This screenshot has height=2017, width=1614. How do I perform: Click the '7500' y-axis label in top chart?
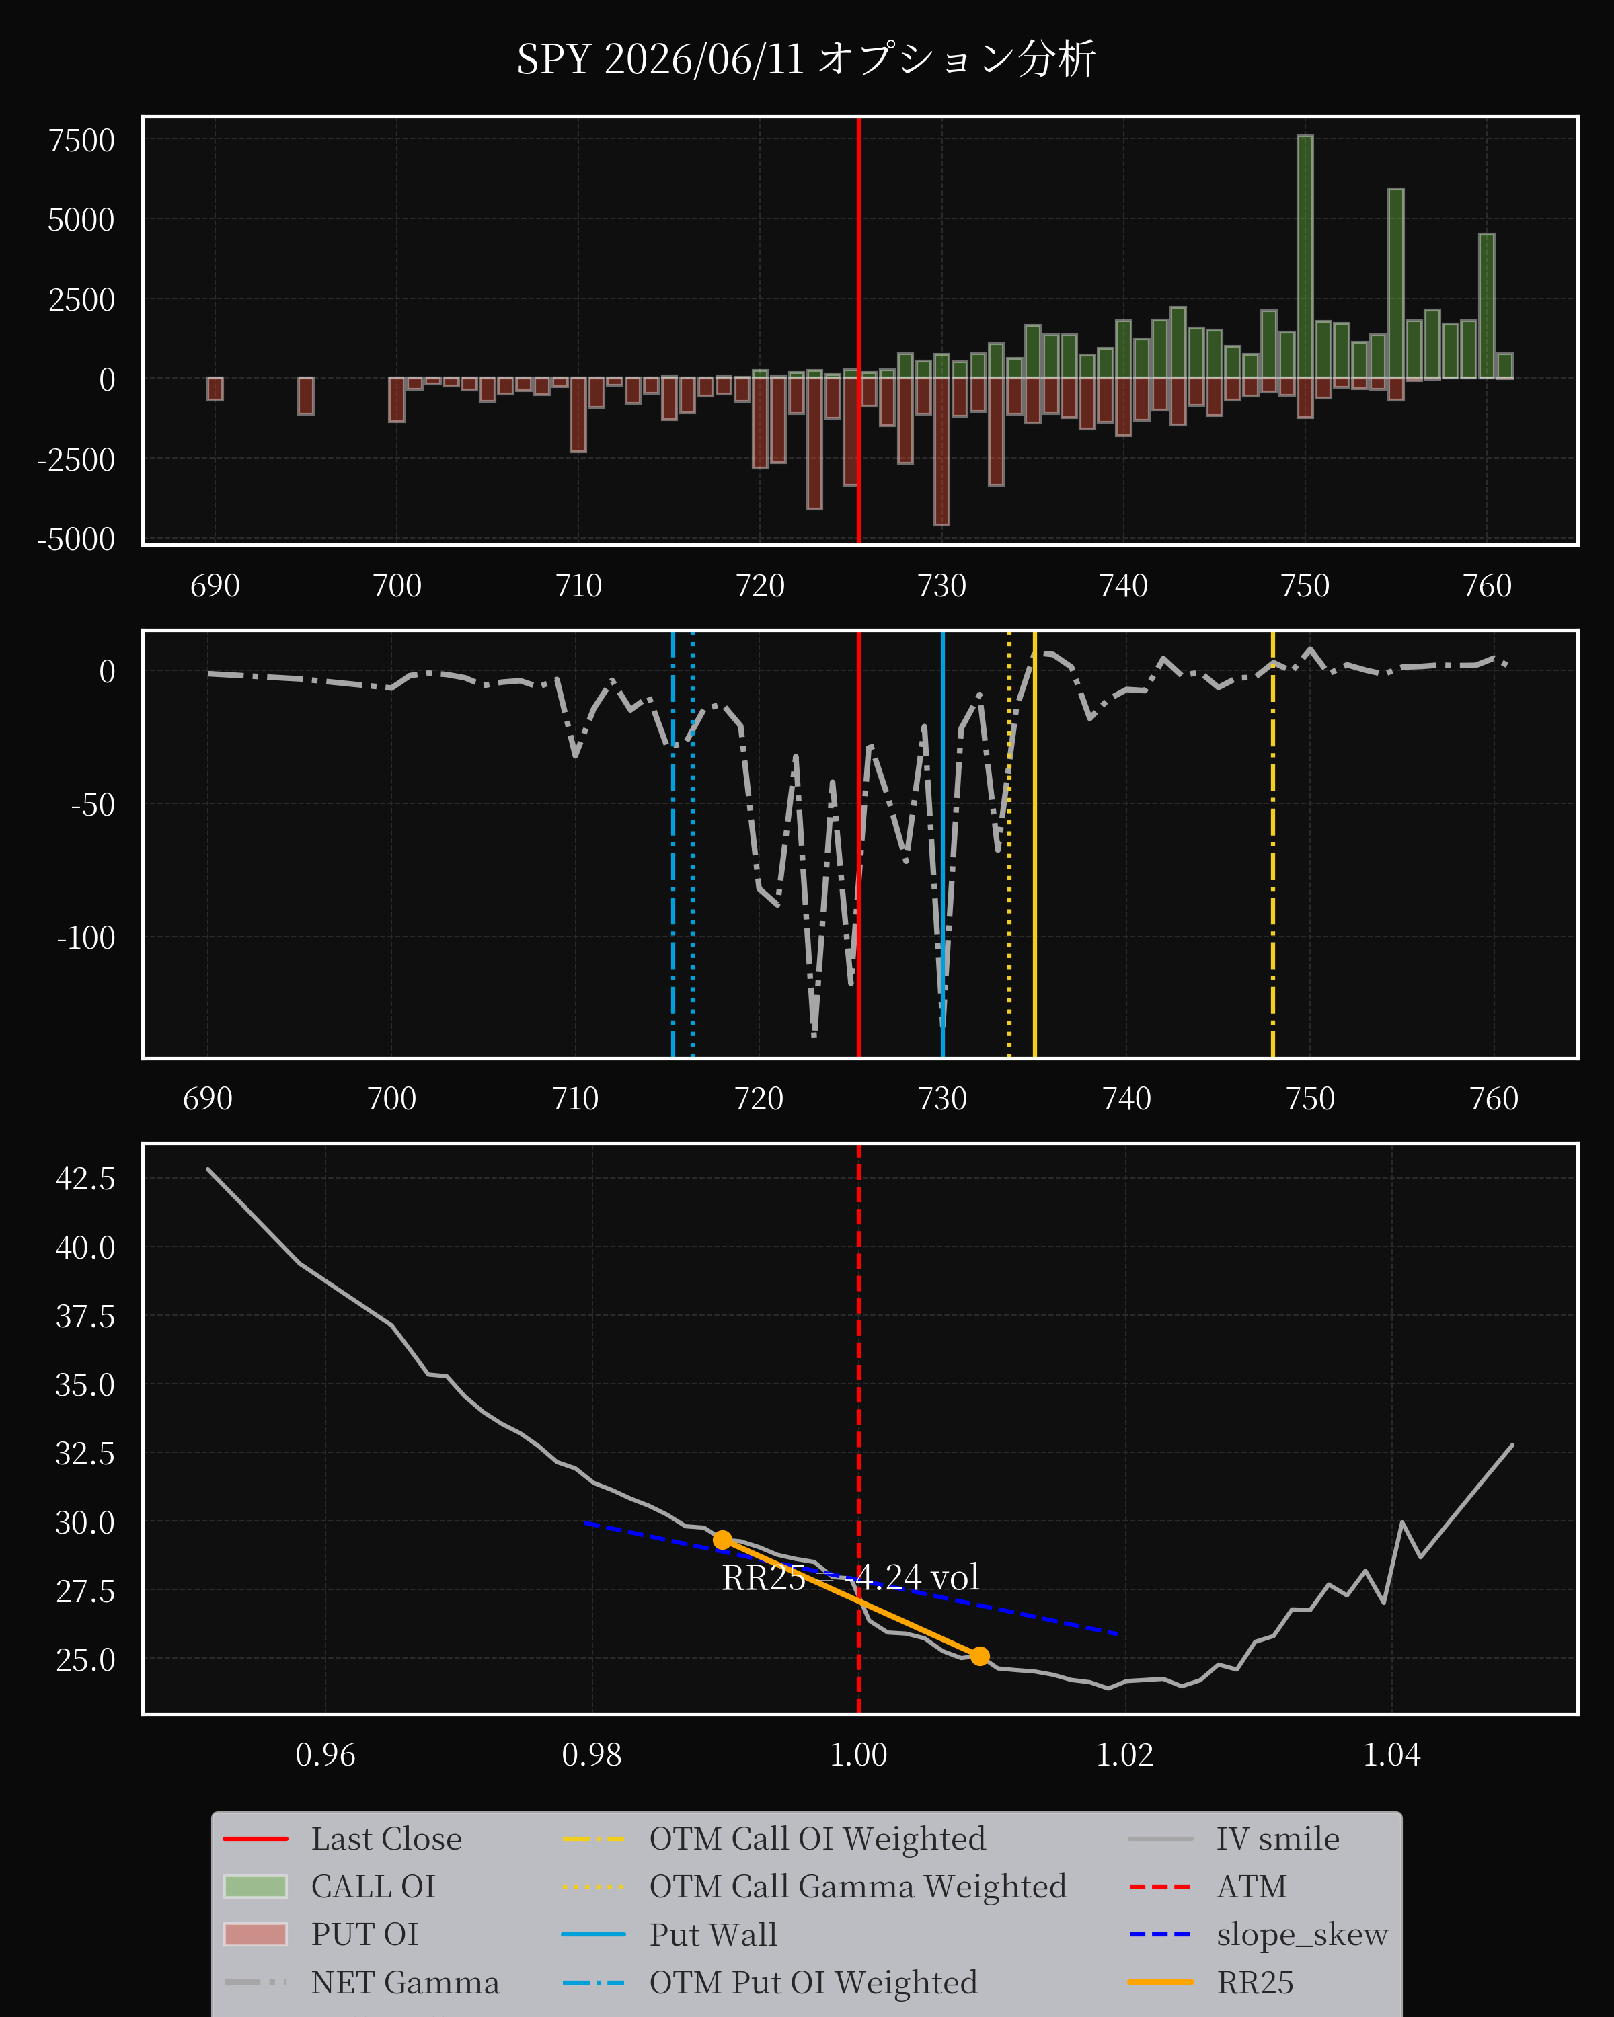(81, 141)
